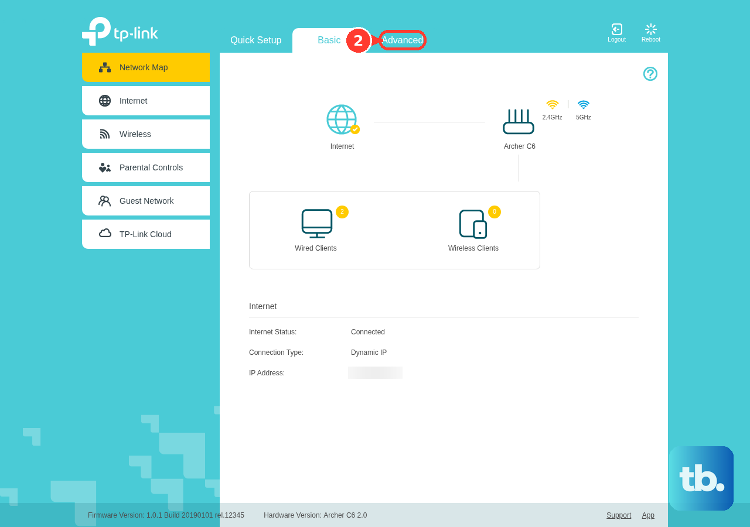
Task: Click the Wired Clients monitor icon
Action: tap(317, 224)
